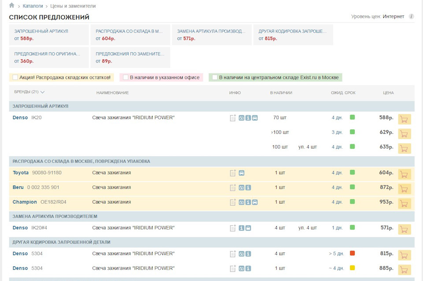Click the note icon for Champion OE182/R04
423x281 pixels.
(x=233, y=202)
